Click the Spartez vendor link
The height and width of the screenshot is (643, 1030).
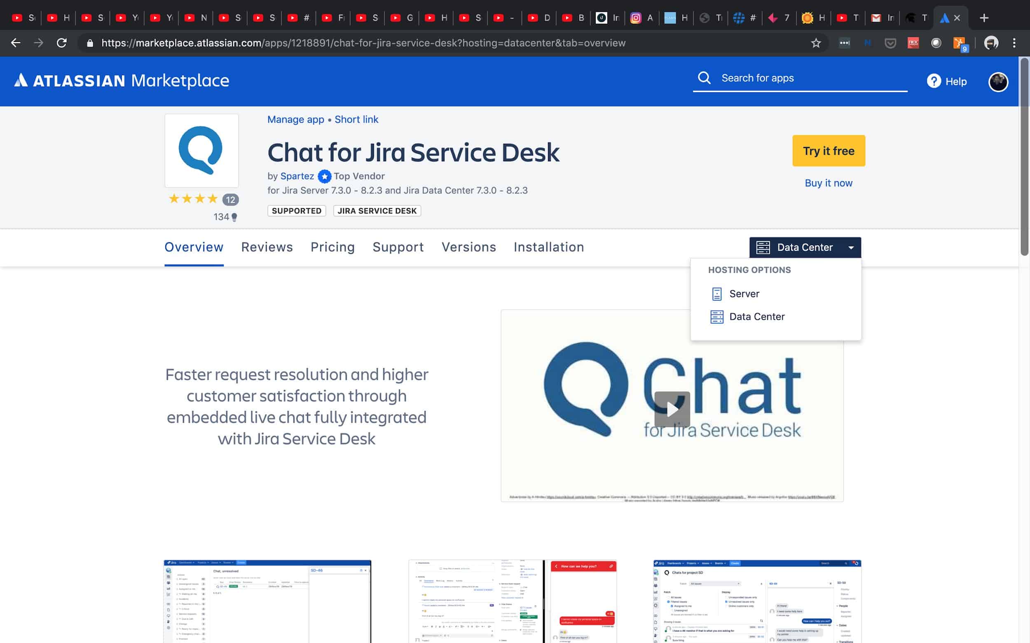point(297,176)
